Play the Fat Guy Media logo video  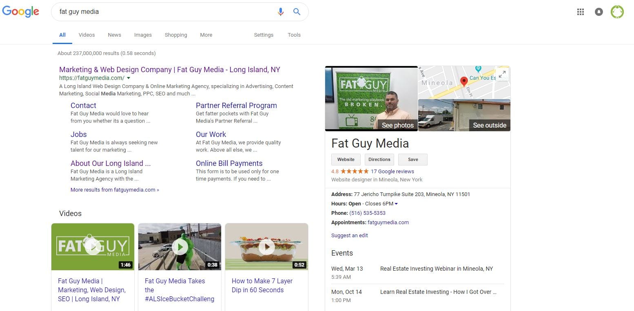coord(93,247)
